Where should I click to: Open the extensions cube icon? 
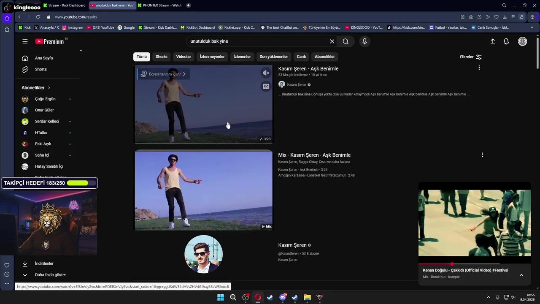pyautogui.click(x=532, y=17)
